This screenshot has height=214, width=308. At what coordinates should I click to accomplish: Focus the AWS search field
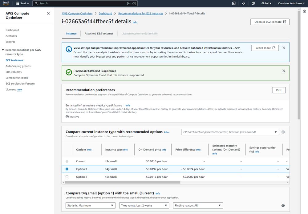(85, 3)
